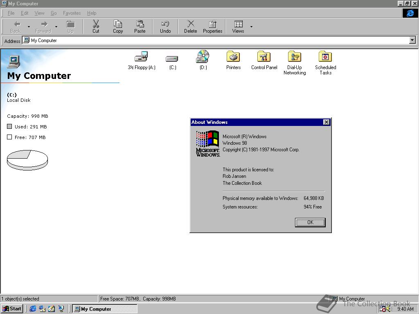Click the Windows flag logo in dialog
419x314 pixels.
pyautogui.click(x=207, y=144)
